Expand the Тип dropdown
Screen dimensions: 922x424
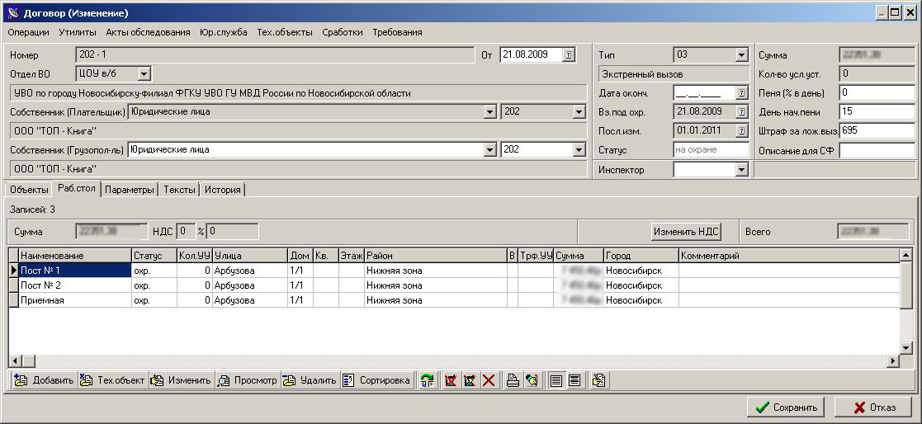(741, 55)
